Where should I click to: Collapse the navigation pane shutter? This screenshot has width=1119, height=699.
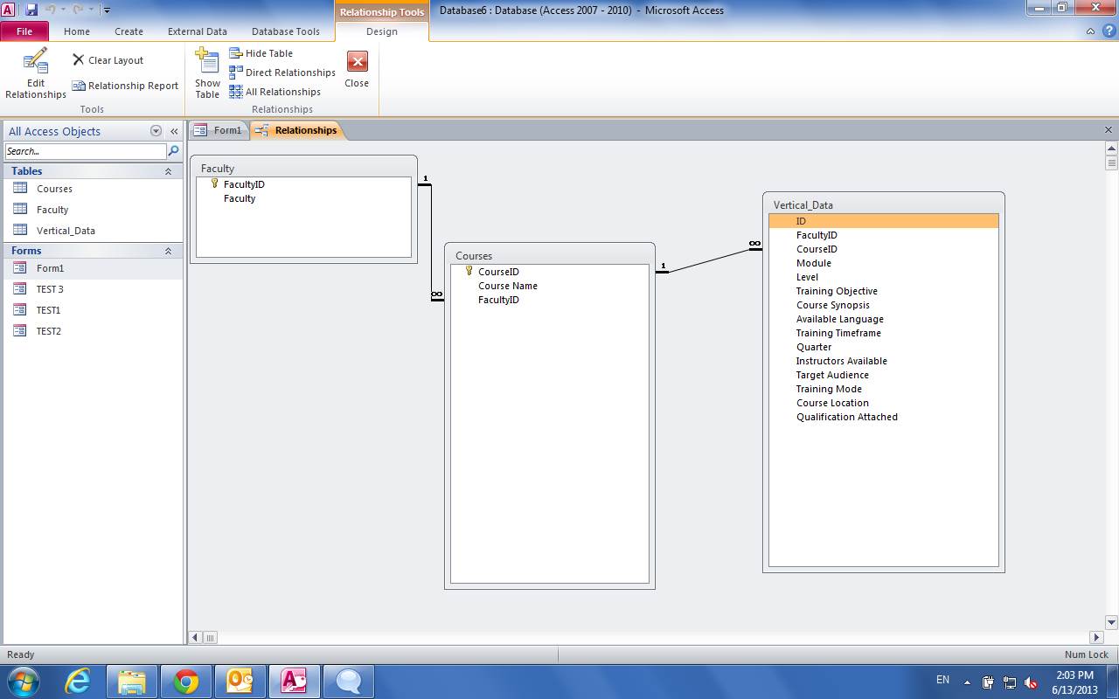click(174, 131)
